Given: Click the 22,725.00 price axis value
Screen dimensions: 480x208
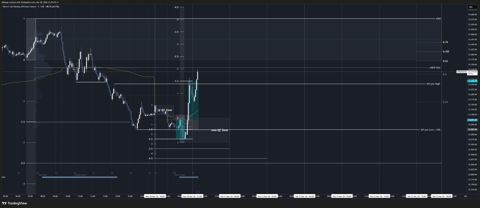Looking at the screenshot, I should [472, 190].
